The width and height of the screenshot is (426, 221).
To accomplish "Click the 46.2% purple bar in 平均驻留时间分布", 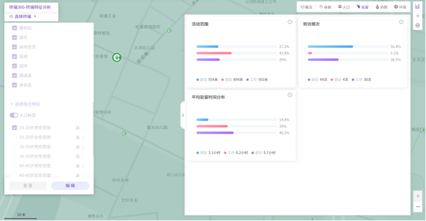I will [x=215, y=133].
